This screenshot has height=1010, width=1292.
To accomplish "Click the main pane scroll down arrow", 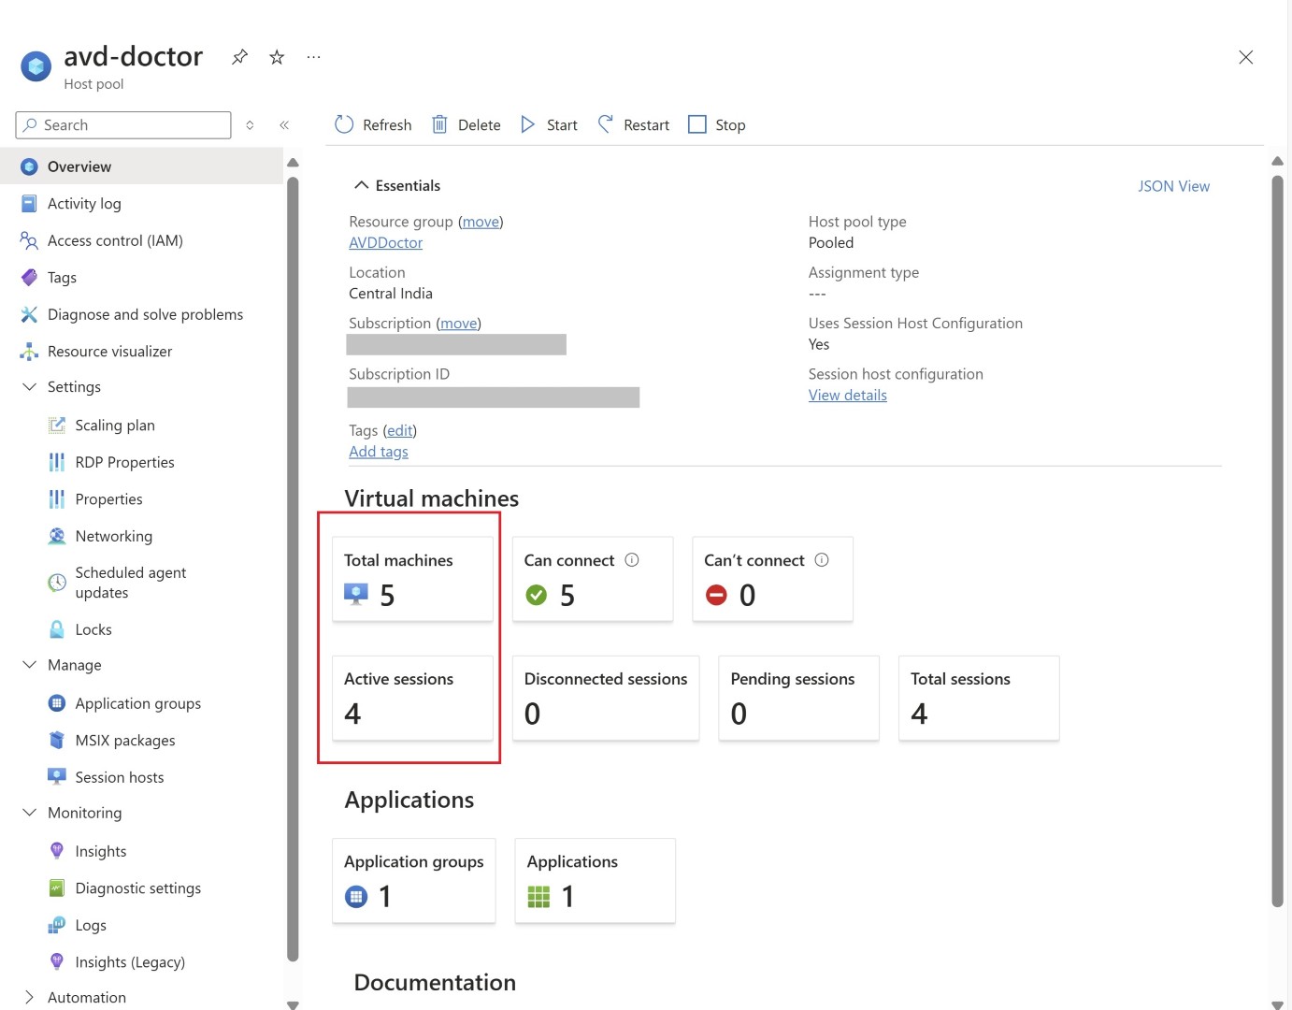I will tap(1277, 1004).
